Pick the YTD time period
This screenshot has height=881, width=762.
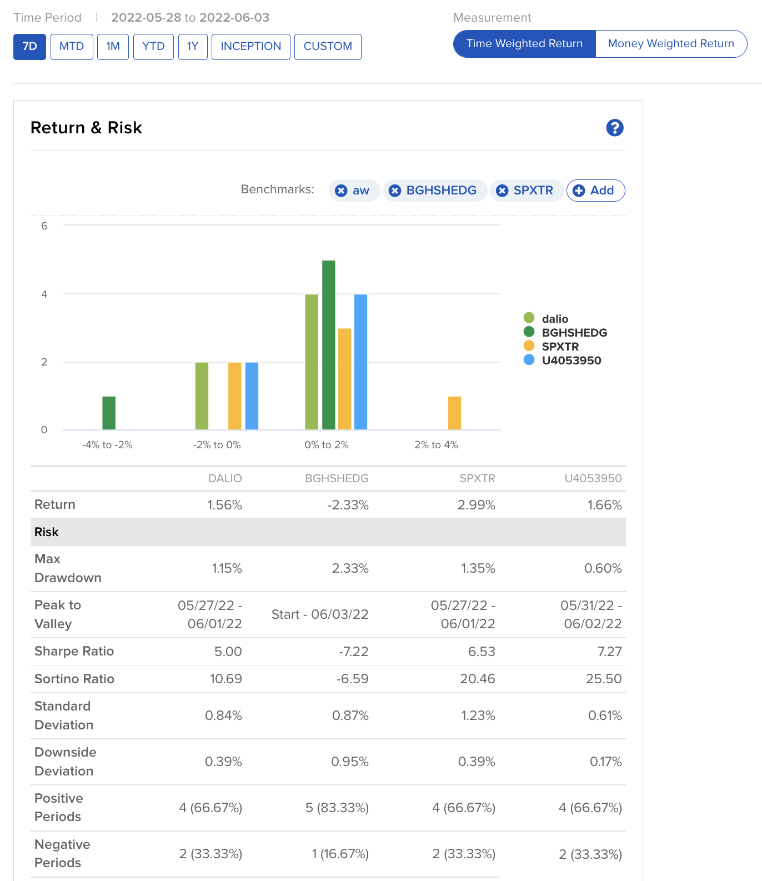point(153,47)
